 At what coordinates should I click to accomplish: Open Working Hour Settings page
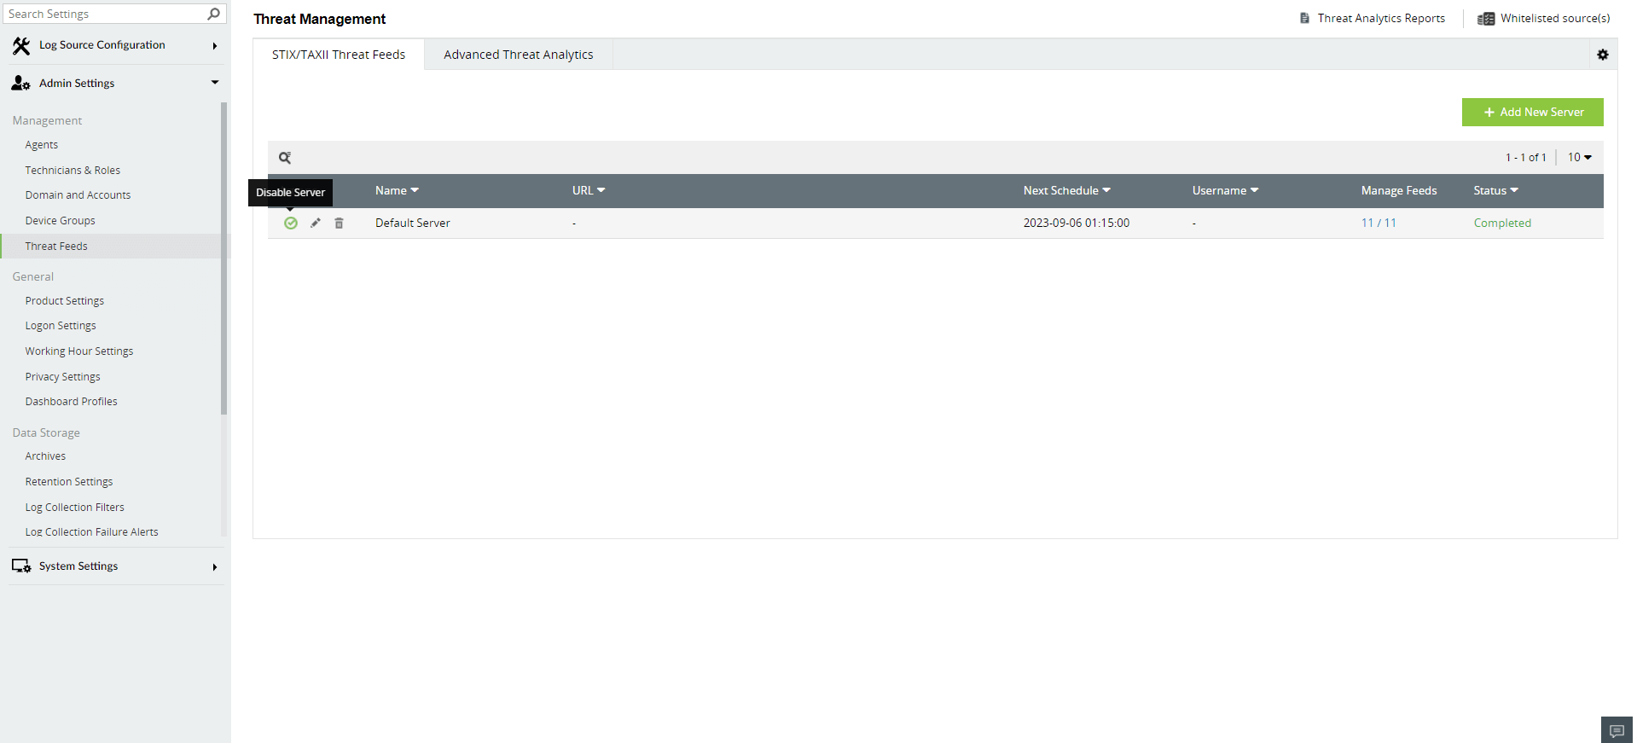[79, 351]
